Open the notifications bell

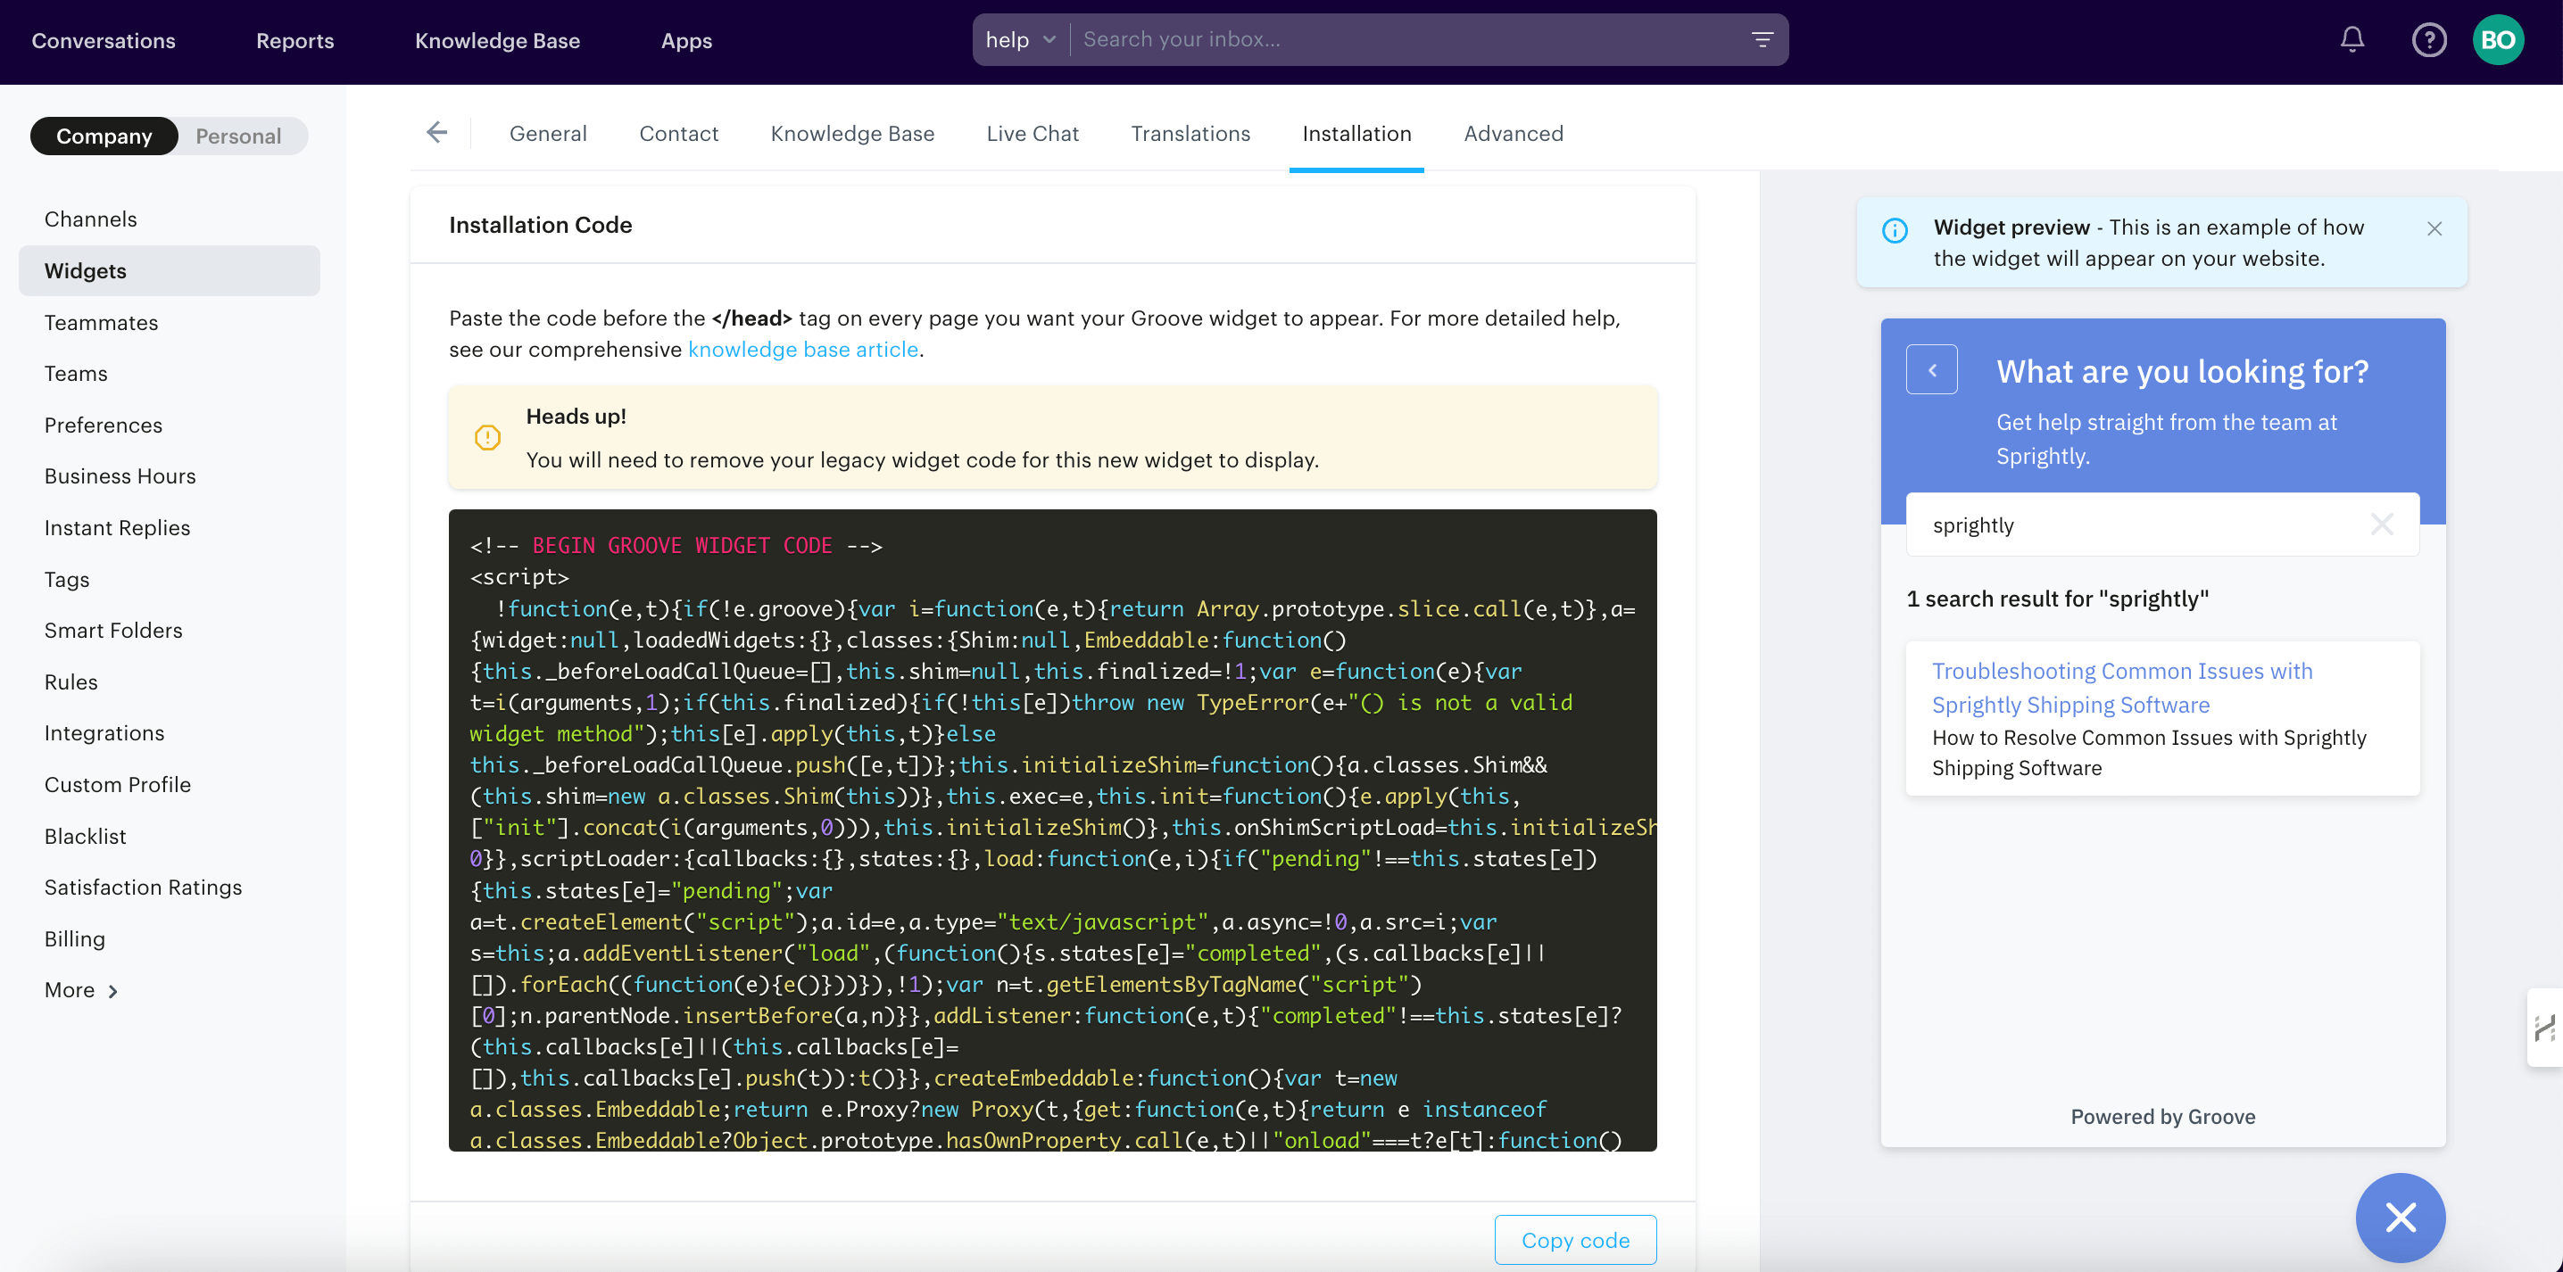pyautogui.click(x=2352, y=40)
